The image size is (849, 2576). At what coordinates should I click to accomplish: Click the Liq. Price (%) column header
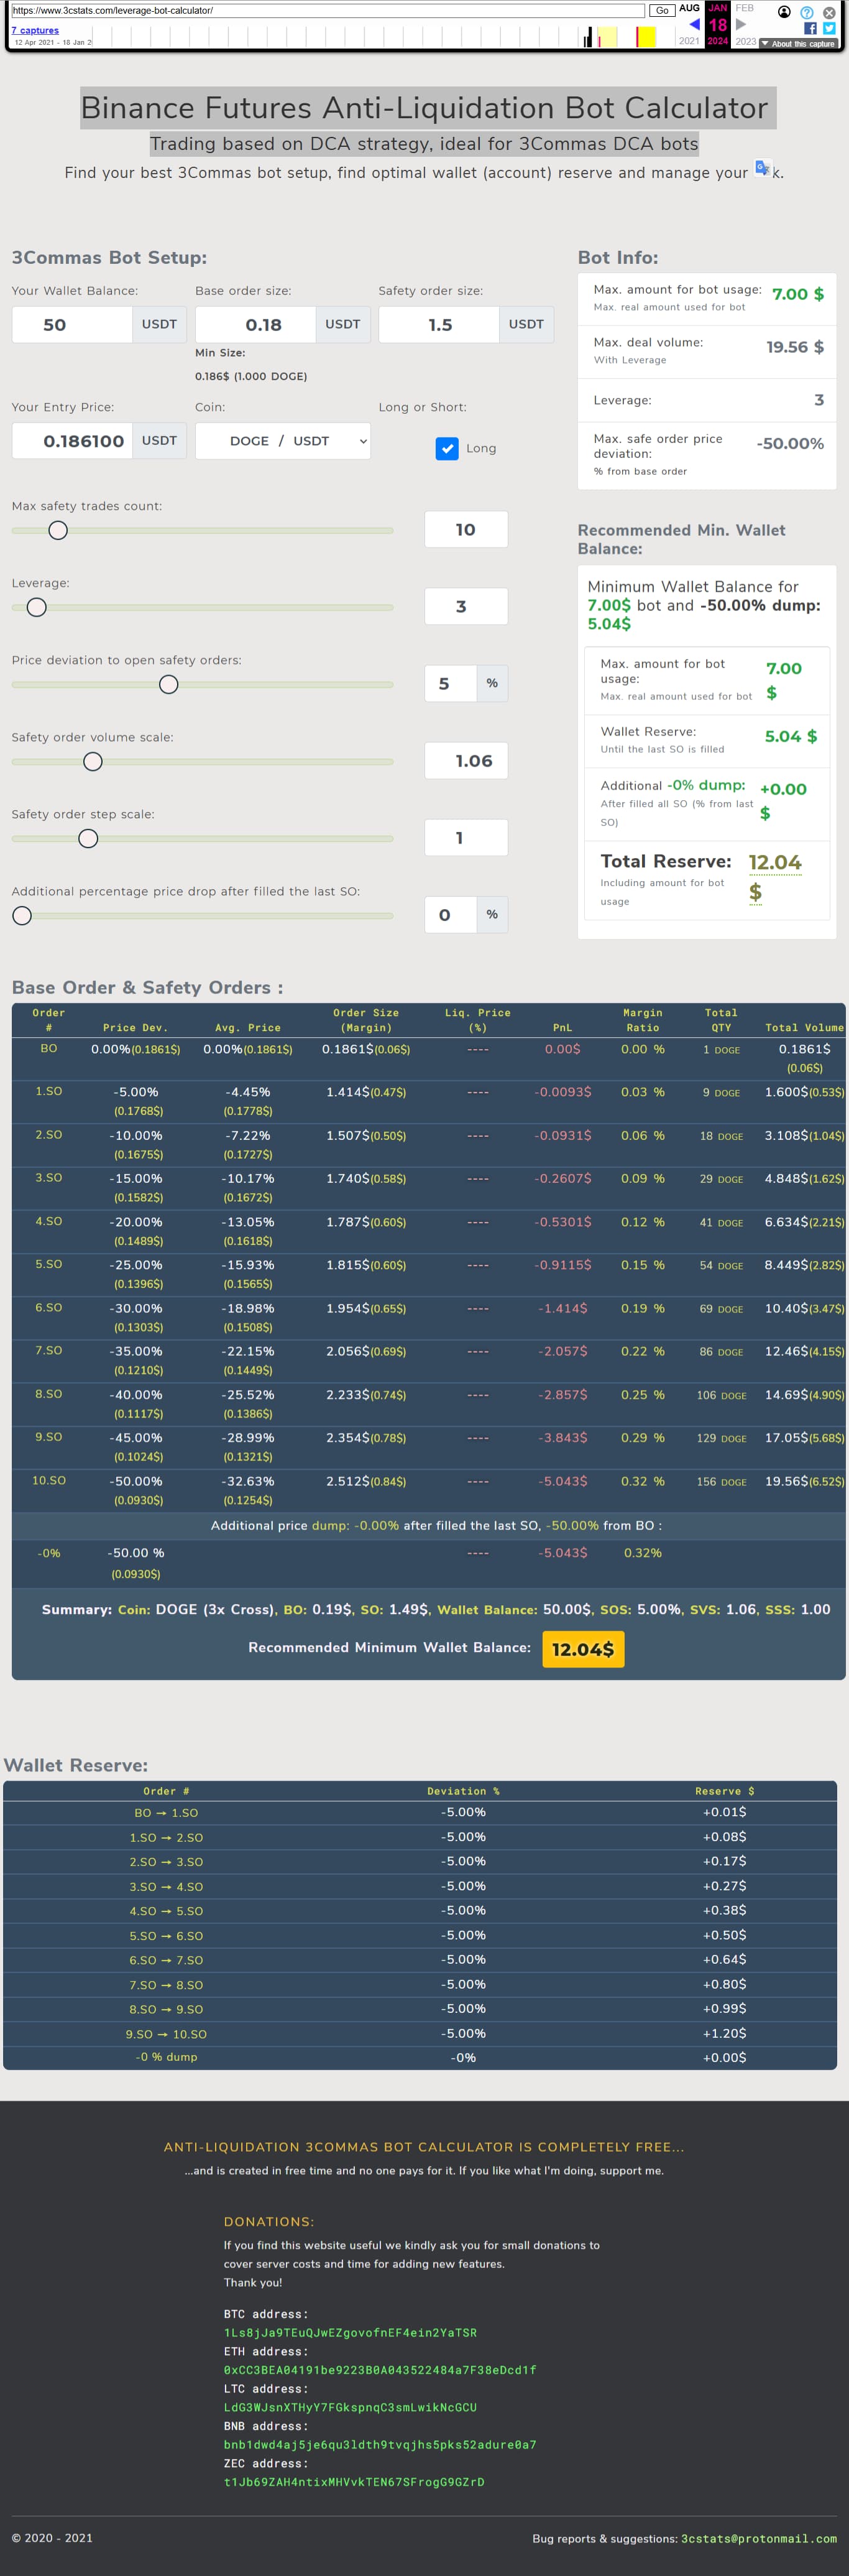[x=477, y=1020]
